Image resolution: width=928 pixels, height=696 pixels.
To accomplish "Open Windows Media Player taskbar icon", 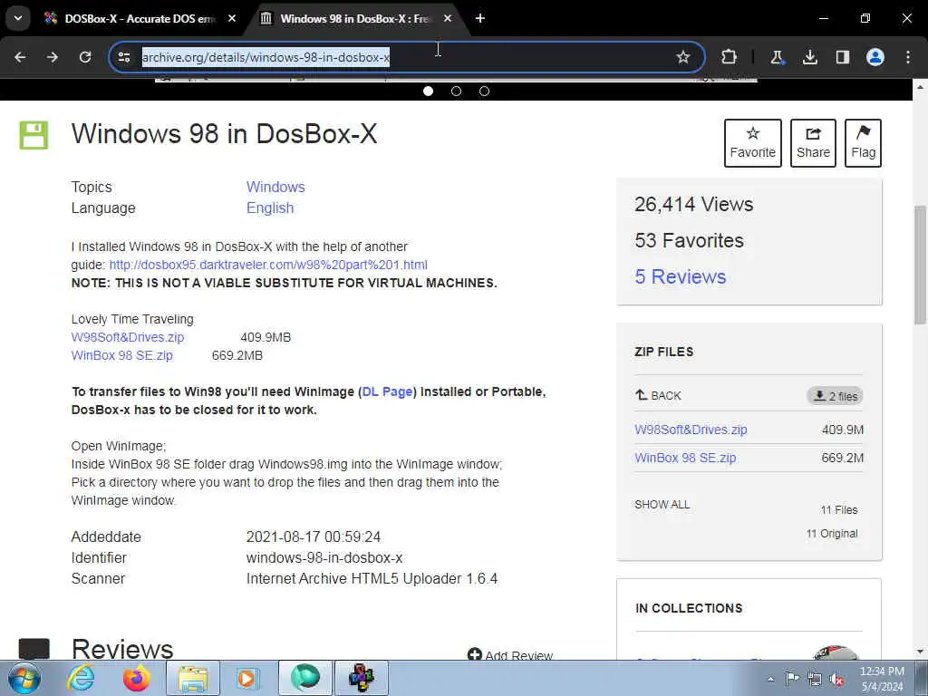I will tap(246, 678).
